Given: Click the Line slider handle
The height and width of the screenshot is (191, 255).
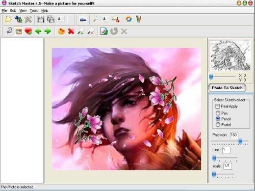Looking at the screenshot, I should [214, 158].
